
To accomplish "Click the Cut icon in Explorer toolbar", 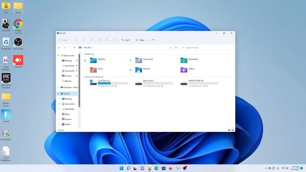I will tap(76, 40).
